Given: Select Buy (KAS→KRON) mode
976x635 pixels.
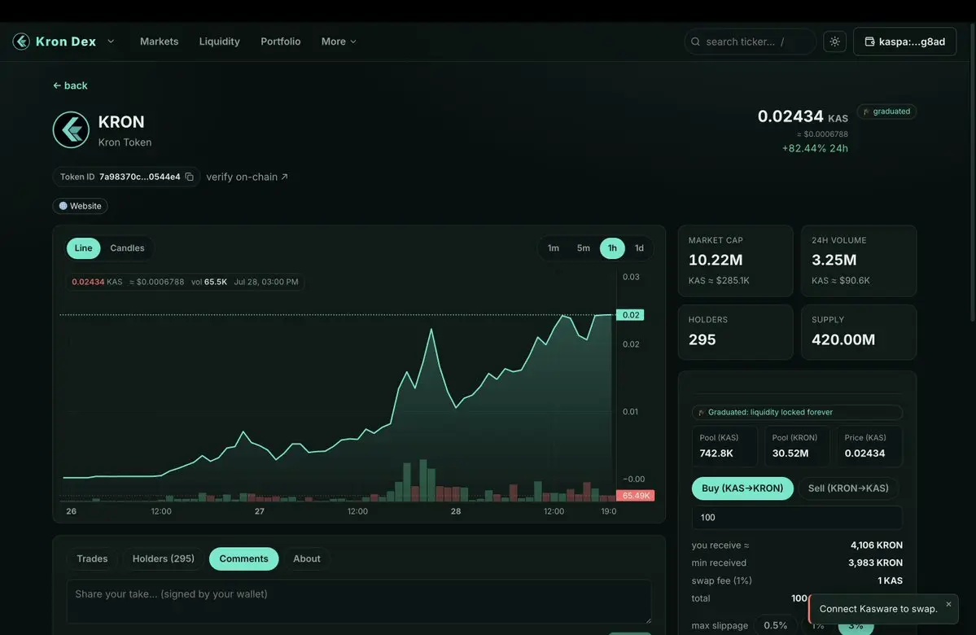Looking at the screenshot, I should [742, 488].
